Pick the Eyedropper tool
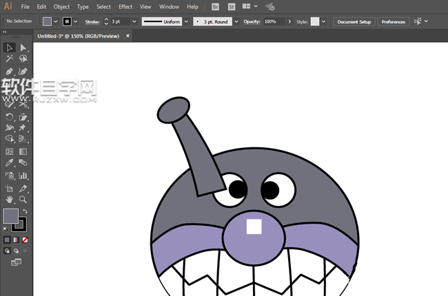 (10, 163)
